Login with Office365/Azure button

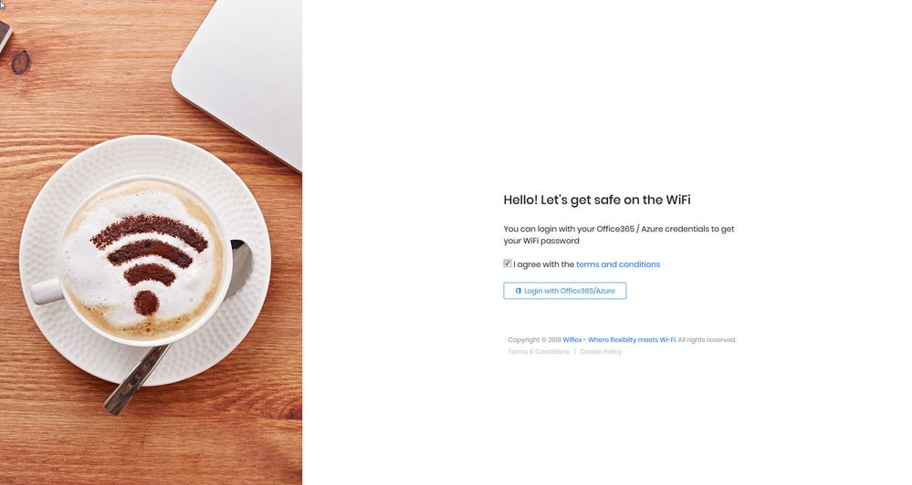(565, 291)
